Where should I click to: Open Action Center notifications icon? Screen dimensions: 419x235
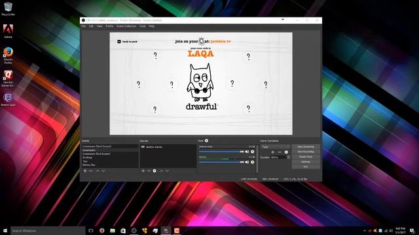(x=412, y=230)
